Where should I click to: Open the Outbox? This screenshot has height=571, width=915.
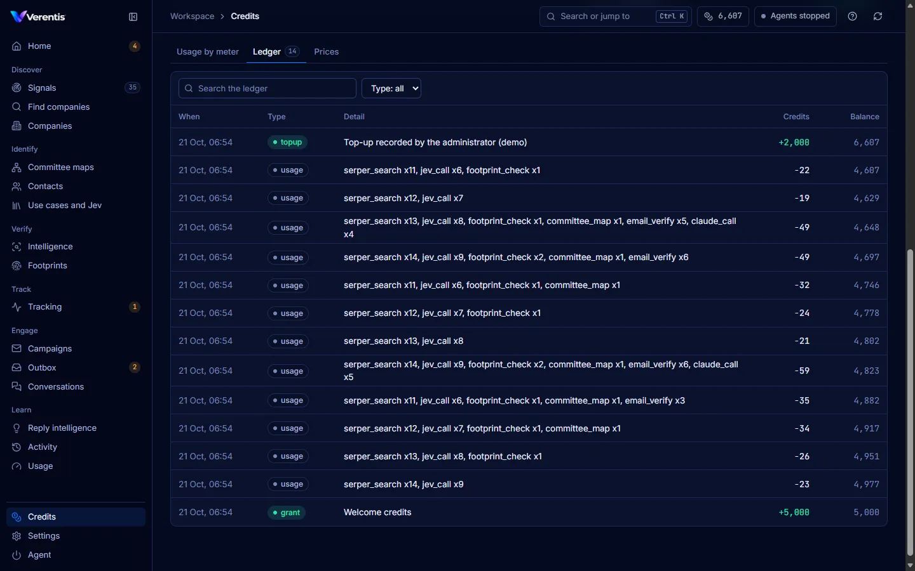click(x=76, y=367)
